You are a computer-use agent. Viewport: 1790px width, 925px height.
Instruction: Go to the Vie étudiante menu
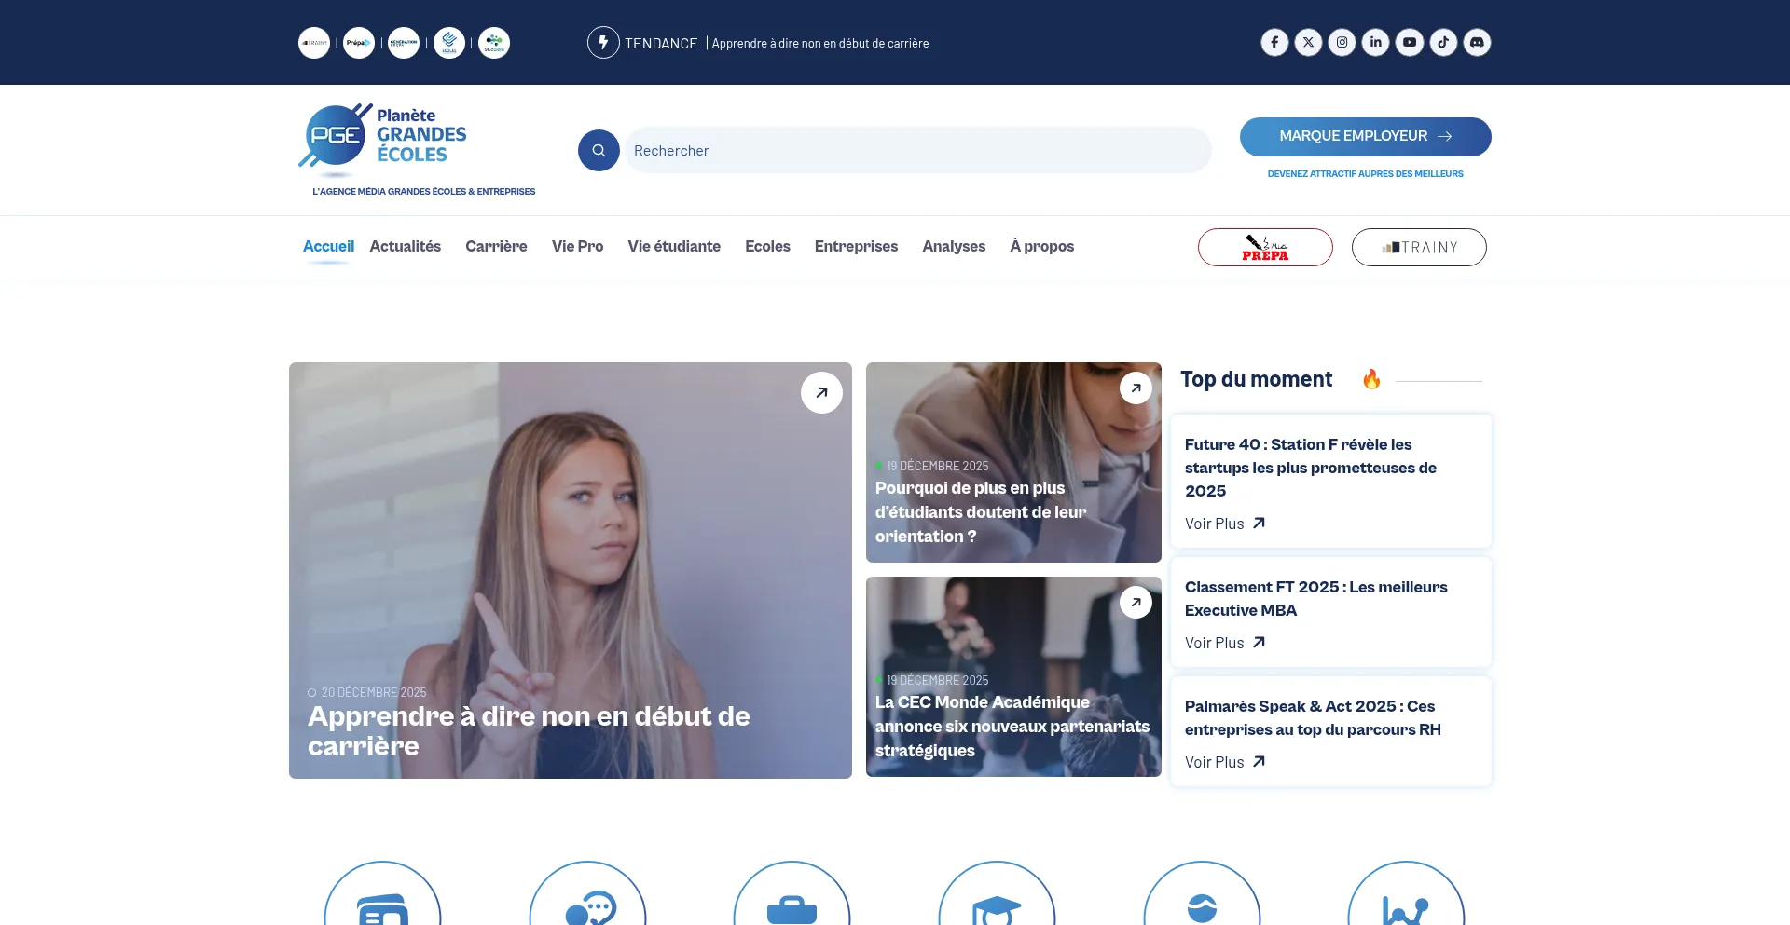pos(674,247)
